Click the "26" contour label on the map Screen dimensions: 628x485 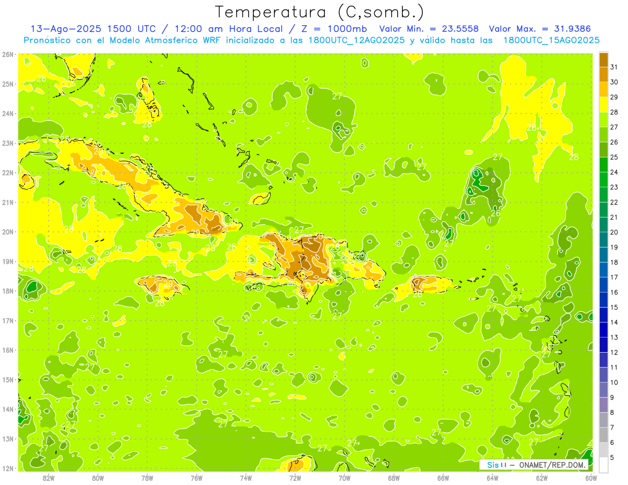495,213
